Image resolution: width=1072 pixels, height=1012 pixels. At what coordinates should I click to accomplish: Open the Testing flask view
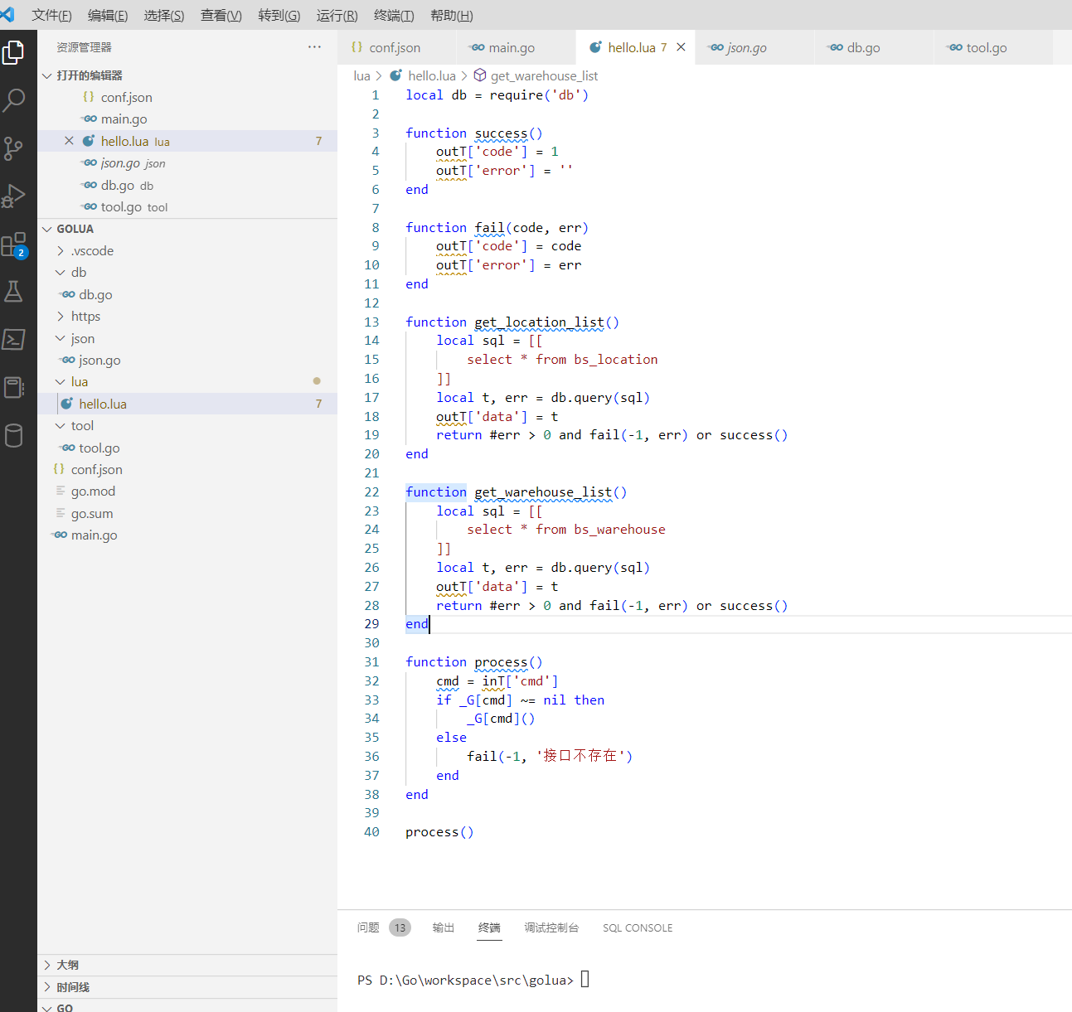click(x=14, y=292)
